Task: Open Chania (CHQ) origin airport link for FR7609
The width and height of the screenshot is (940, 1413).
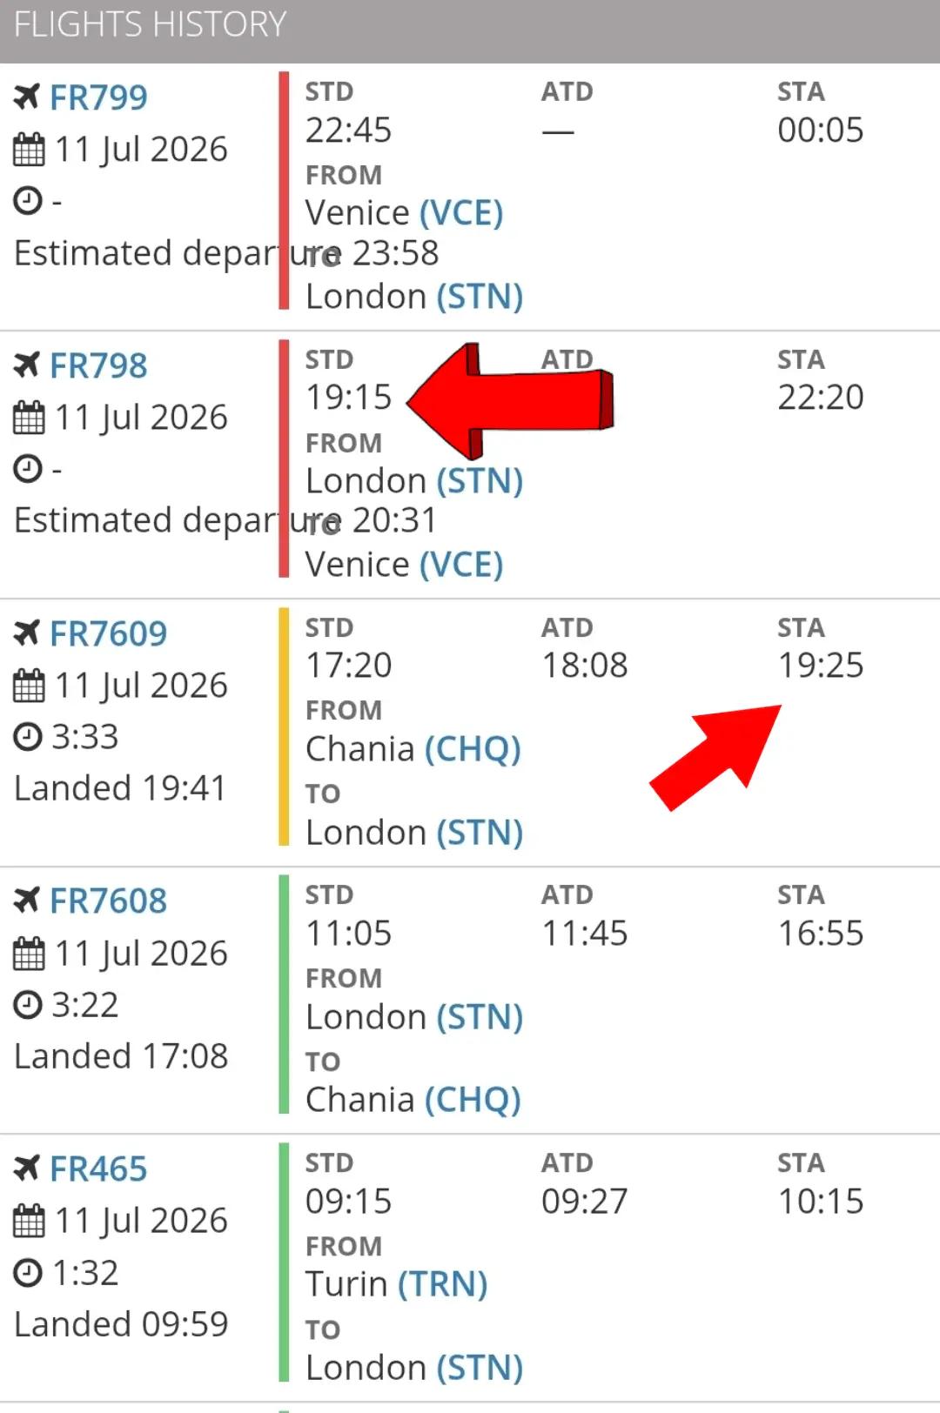Action: tap(413, 748)
